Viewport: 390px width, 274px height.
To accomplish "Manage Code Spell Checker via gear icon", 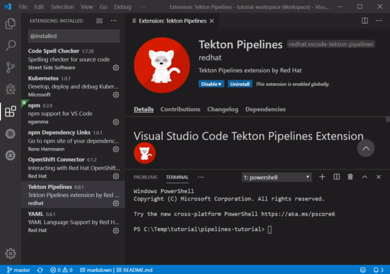I will click(x=116, y=68).
